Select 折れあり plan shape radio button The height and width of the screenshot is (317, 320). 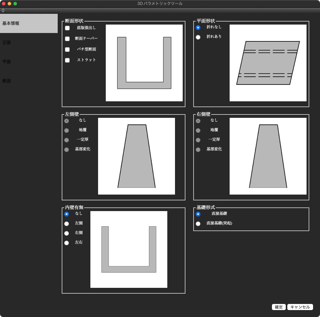click(x=198, y=37)
